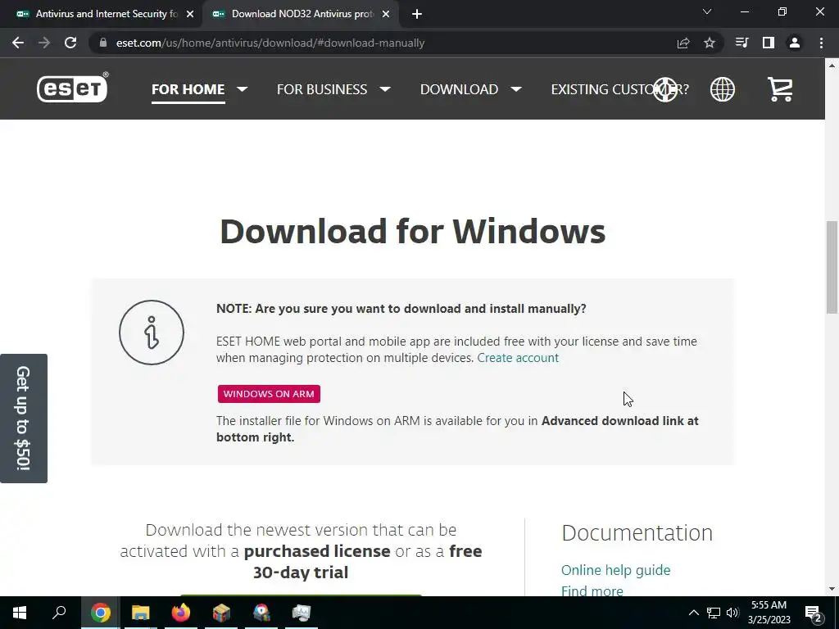Open the network icon in system tray
This screenshot has width=839, height=629.
(714, 613)
